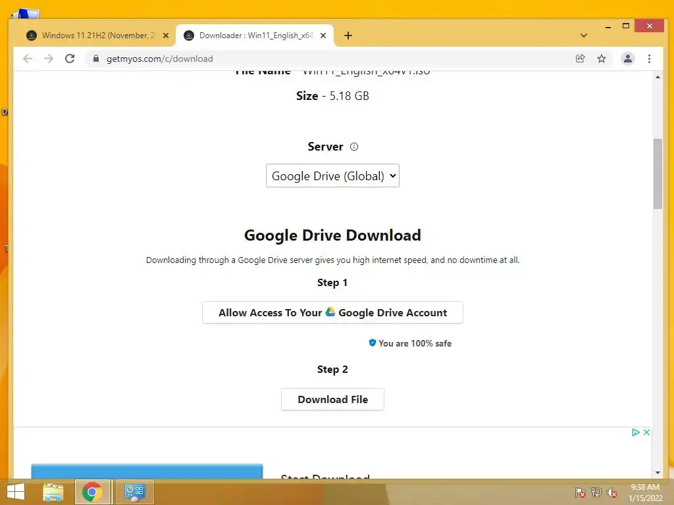Screen dimensions: 674x505
Task: Open a new browser tab
Action: (348, 36)
